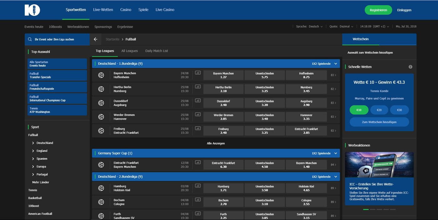This screenshot has height=220, width=438.
Task: Click the Alle Anzeigen link
Action: point(216,144)
